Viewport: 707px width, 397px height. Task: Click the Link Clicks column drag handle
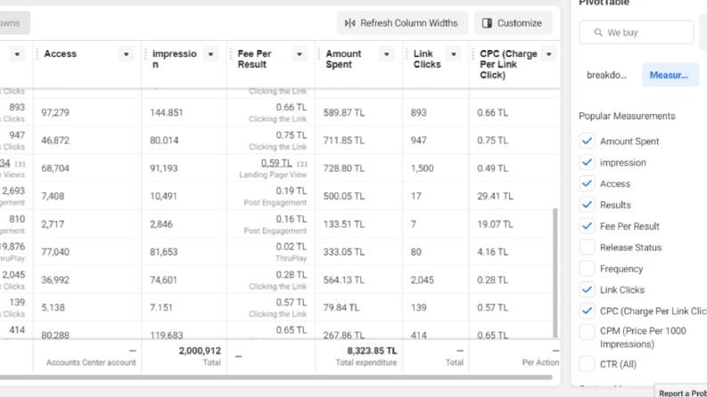click(407, 54)
